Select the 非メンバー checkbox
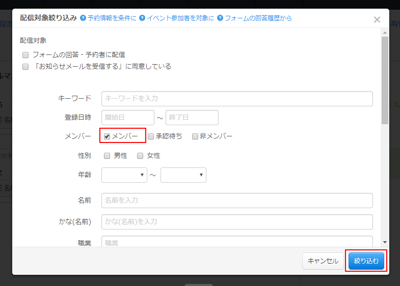The height and width of the screenshot is (286, 400). click(195, 136)
